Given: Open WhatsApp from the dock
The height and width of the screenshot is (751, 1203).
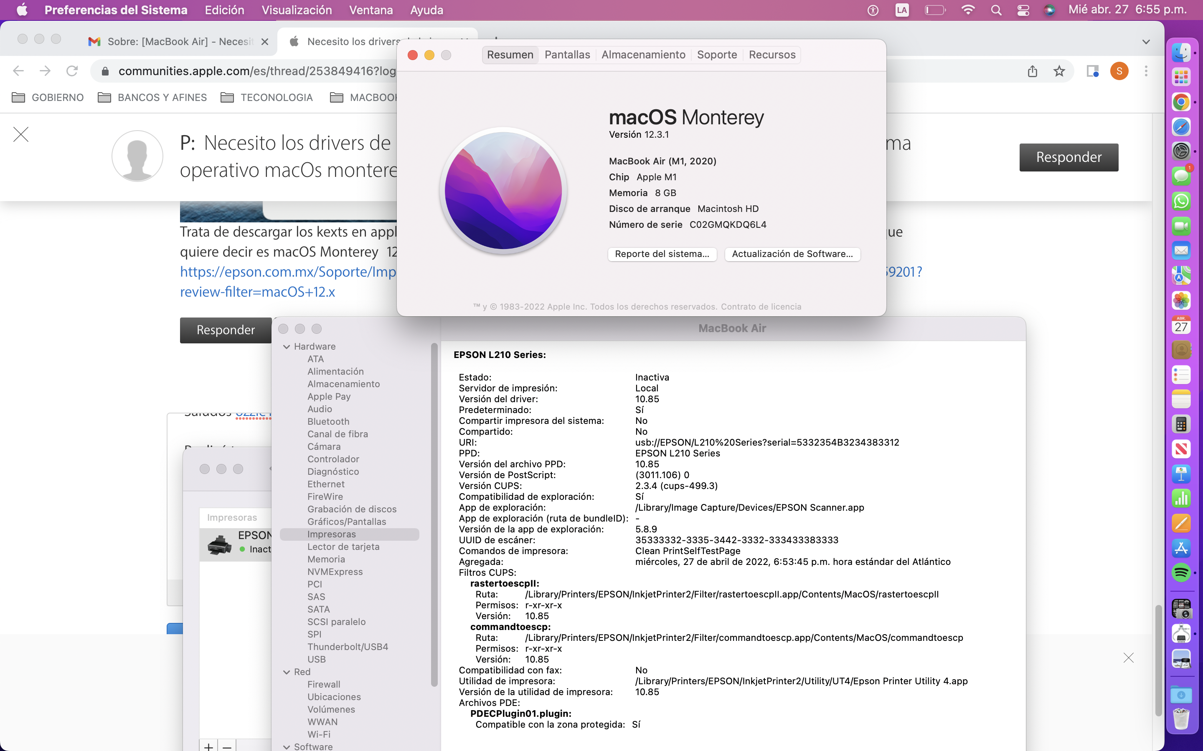Looking at the screenshot, I should [x=1181, y=201].
